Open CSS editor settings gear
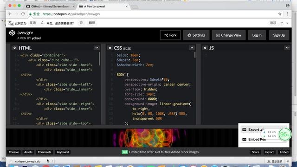Viewport: 297px width, 167px height. point(110,48)
